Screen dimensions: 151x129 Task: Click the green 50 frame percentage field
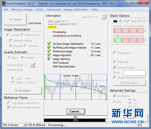click(x=117, y=40)
